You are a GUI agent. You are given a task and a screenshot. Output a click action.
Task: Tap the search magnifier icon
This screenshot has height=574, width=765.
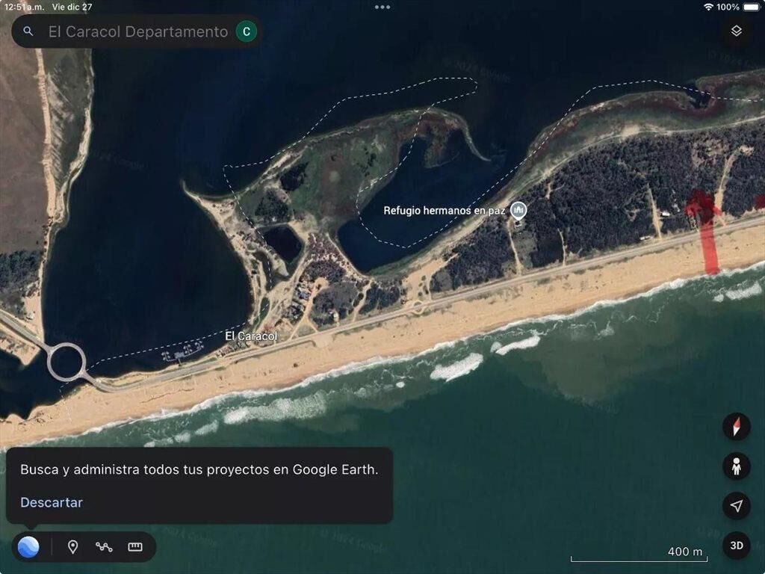(x=28, y=31)
